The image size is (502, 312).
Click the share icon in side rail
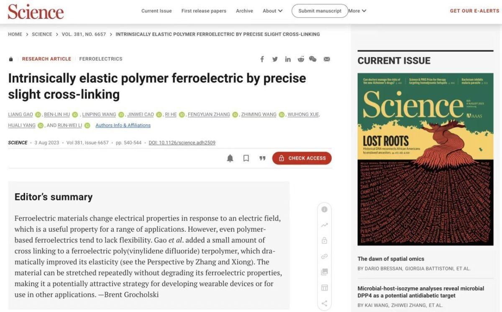(324, 304)
